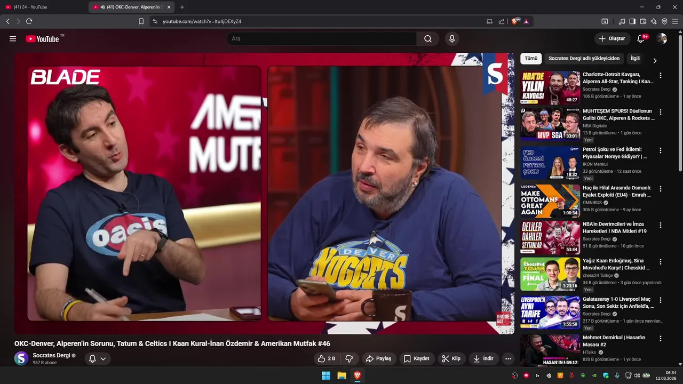The image size is (683, 384).
Task: Share this page from address bar
Action: (x=502, y=21)
